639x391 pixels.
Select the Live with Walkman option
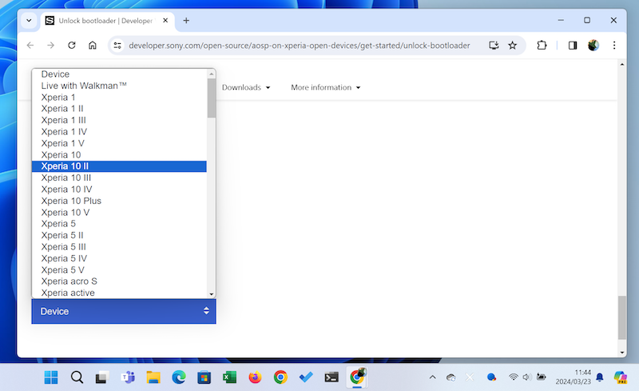click(x=119, y=86)
